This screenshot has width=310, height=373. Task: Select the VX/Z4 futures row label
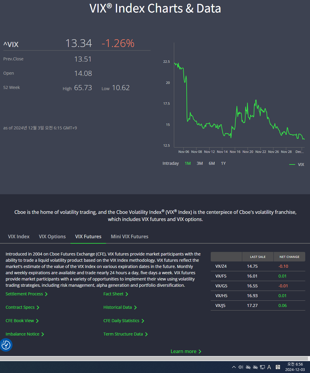221,266
